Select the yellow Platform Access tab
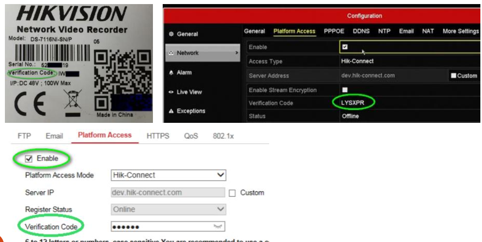 coord(294,31)
